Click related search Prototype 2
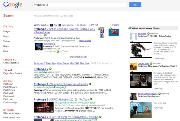180x121 pixels. click(39, 63)
